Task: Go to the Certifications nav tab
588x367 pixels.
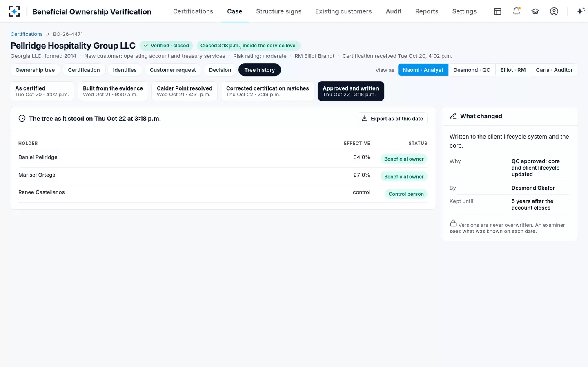Action: [x=193, y=11]
